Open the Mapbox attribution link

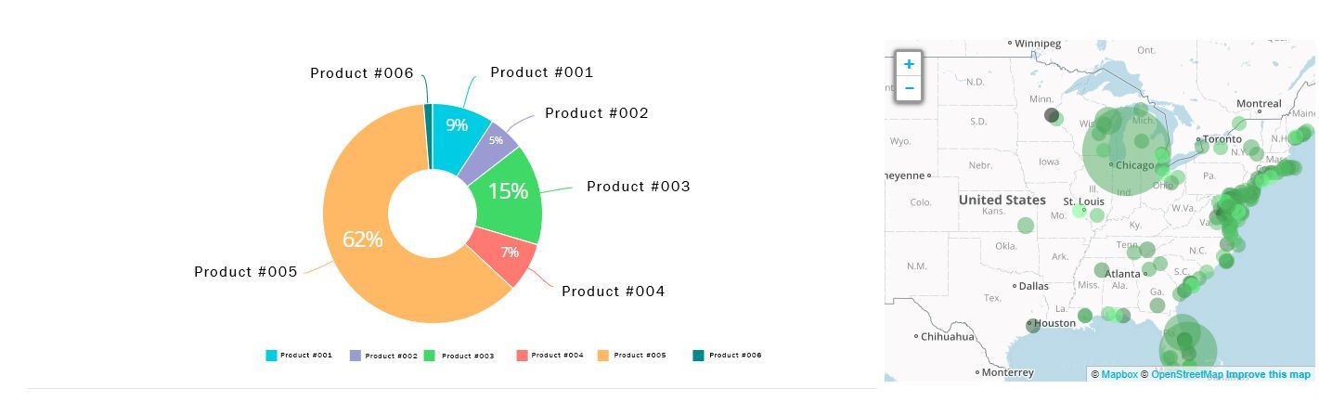tap(1119, 375)
